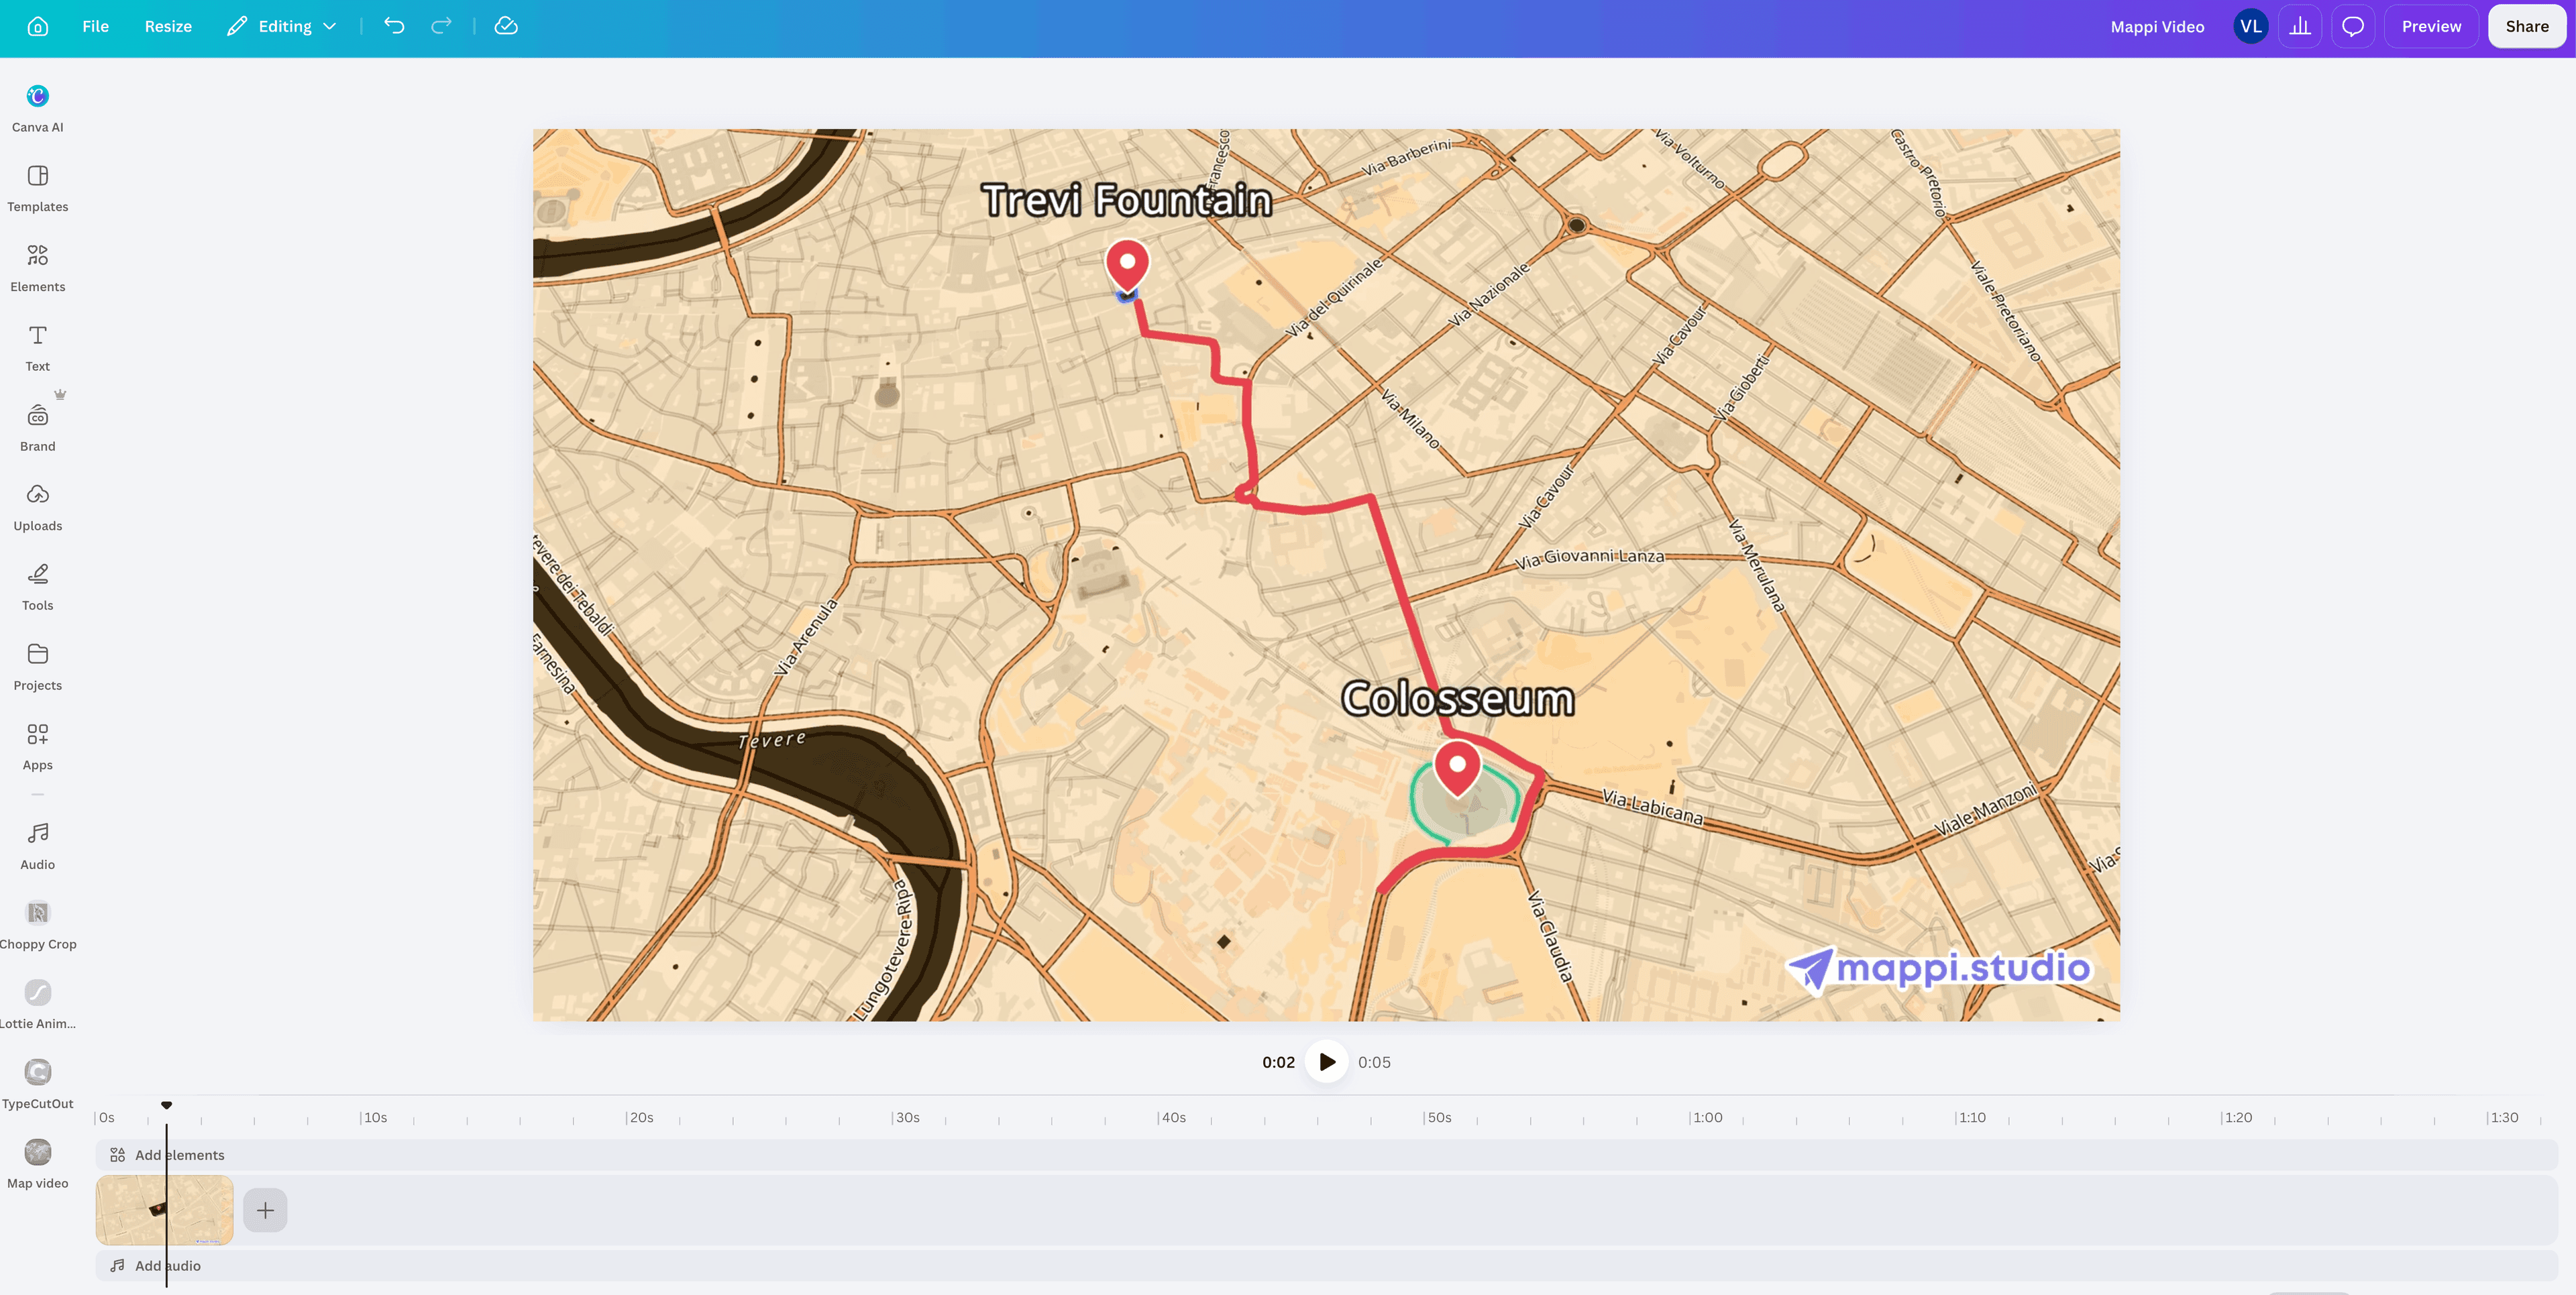
Task: Open the Projects panel
Action: [x=38, y=666]
